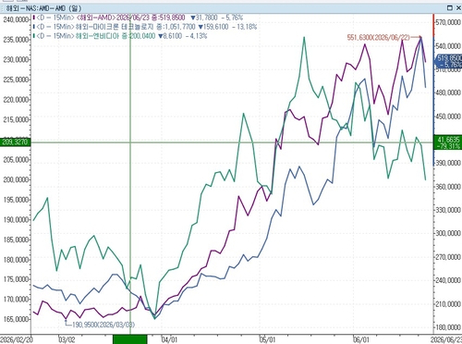Click the purple AMD legend color marker
Screen dimensions: 462x344
pos(33,18)
